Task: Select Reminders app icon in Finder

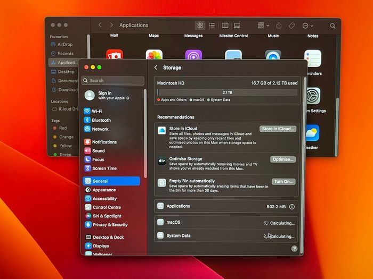Action: (313, 58)
